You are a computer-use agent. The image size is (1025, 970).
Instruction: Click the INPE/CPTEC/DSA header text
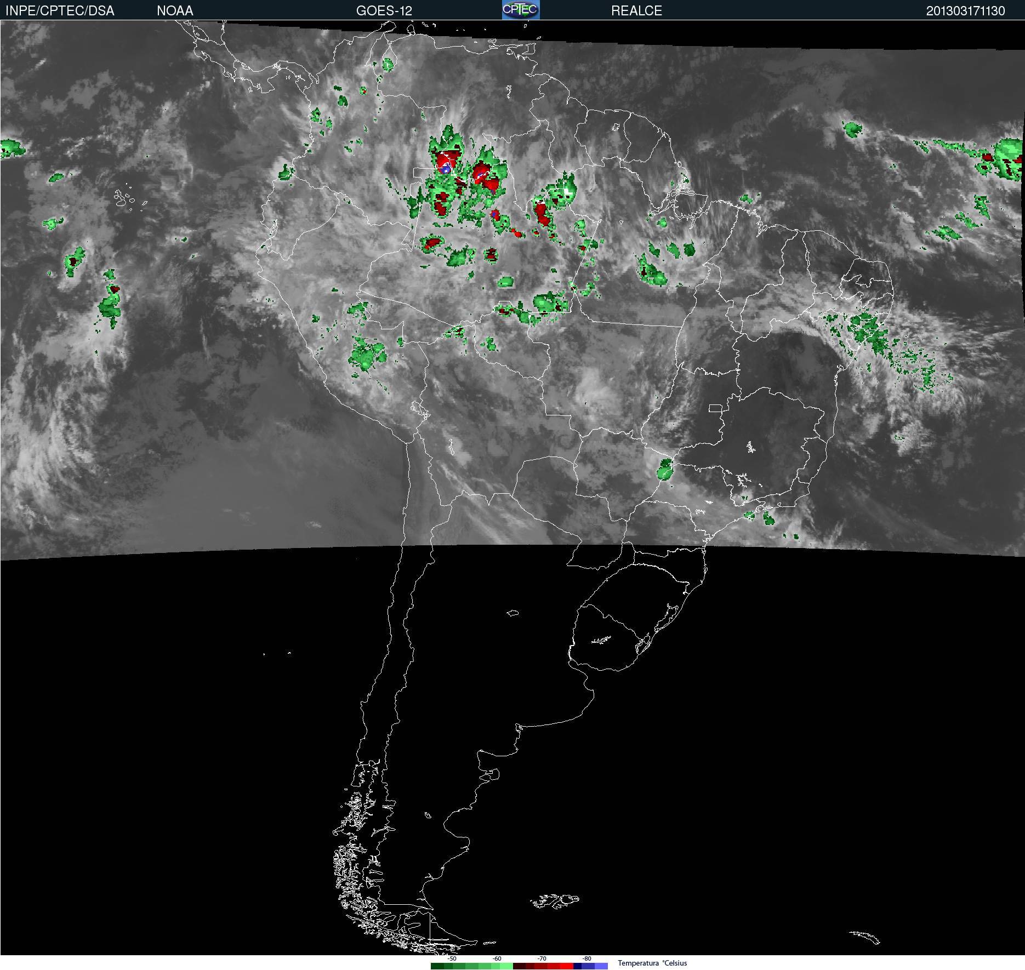pyautogui.click(x=59, y=11)
